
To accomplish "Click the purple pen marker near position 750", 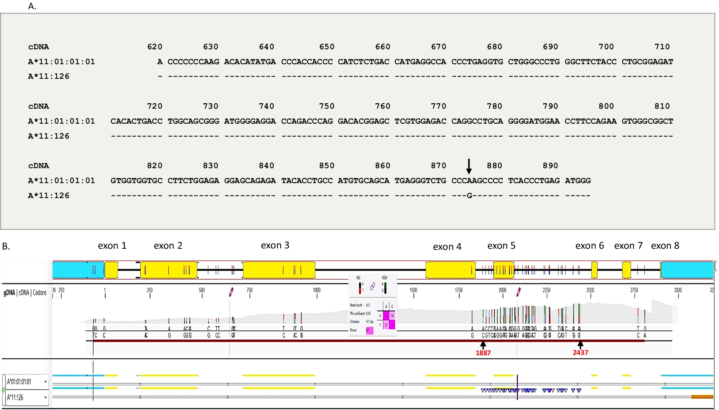I will [x=231, y=291].
